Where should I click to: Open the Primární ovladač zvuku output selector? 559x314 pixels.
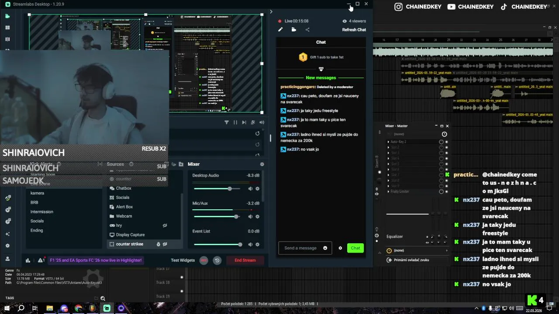pos(418,260)
